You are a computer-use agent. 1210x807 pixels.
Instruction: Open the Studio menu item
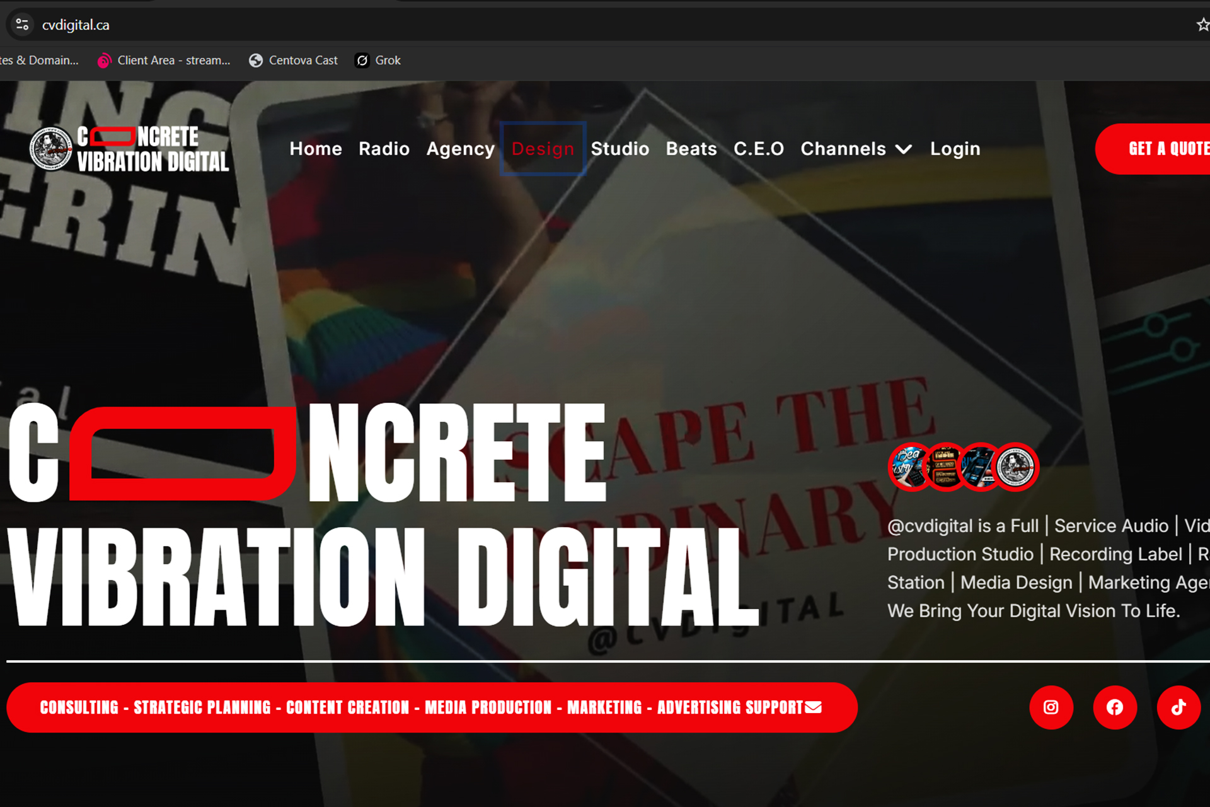click(620, 149)
